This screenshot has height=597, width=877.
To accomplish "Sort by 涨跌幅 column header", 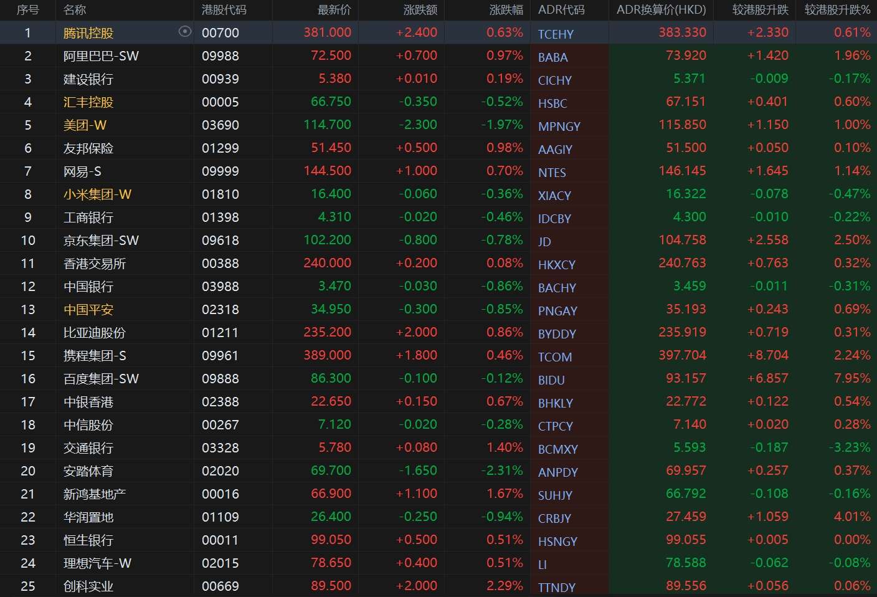I will 506,10.
